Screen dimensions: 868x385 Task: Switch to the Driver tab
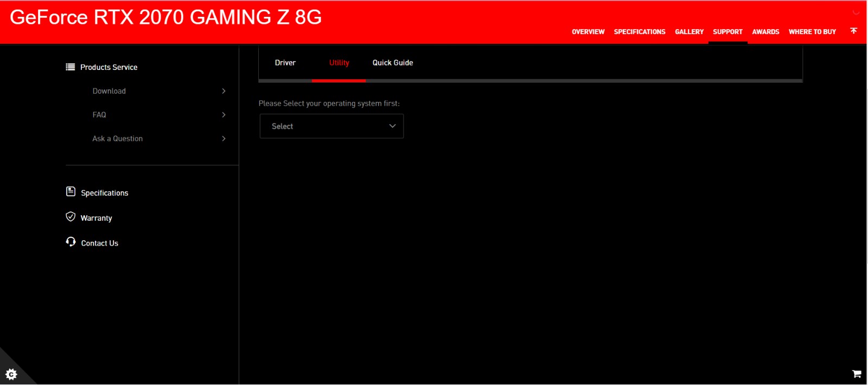coord(285,63)
